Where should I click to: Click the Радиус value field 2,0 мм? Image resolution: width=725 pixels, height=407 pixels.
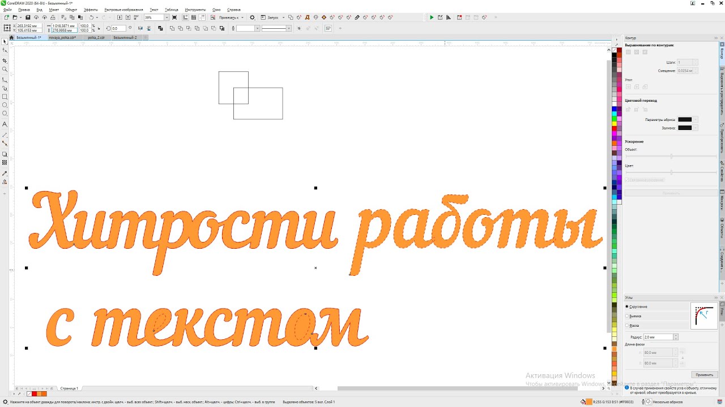[658, 337]
